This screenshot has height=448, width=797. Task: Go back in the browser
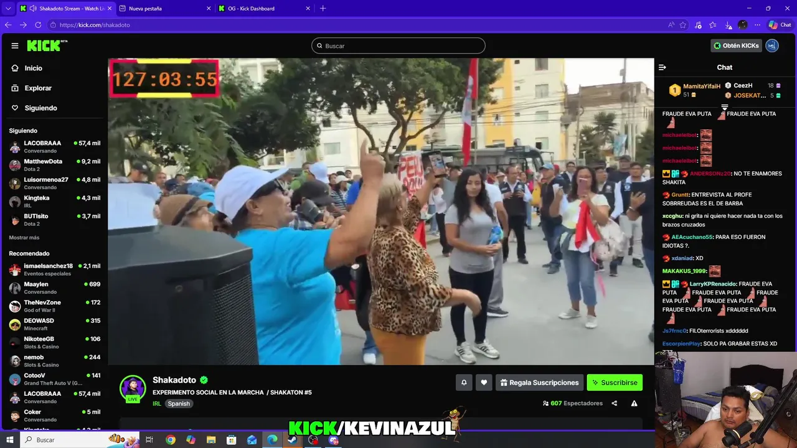pos(8,25)
